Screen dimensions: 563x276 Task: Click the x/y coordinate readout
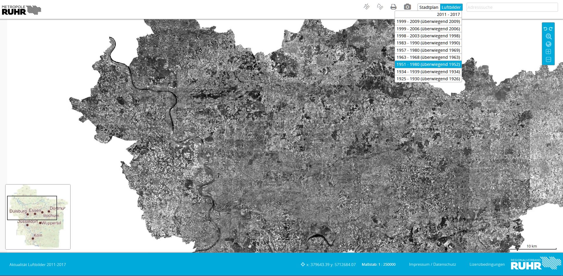[328, 265]
